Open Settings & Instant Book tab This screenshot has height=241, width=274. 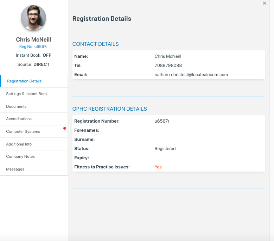pyautogui.click(x=27, y=94)
